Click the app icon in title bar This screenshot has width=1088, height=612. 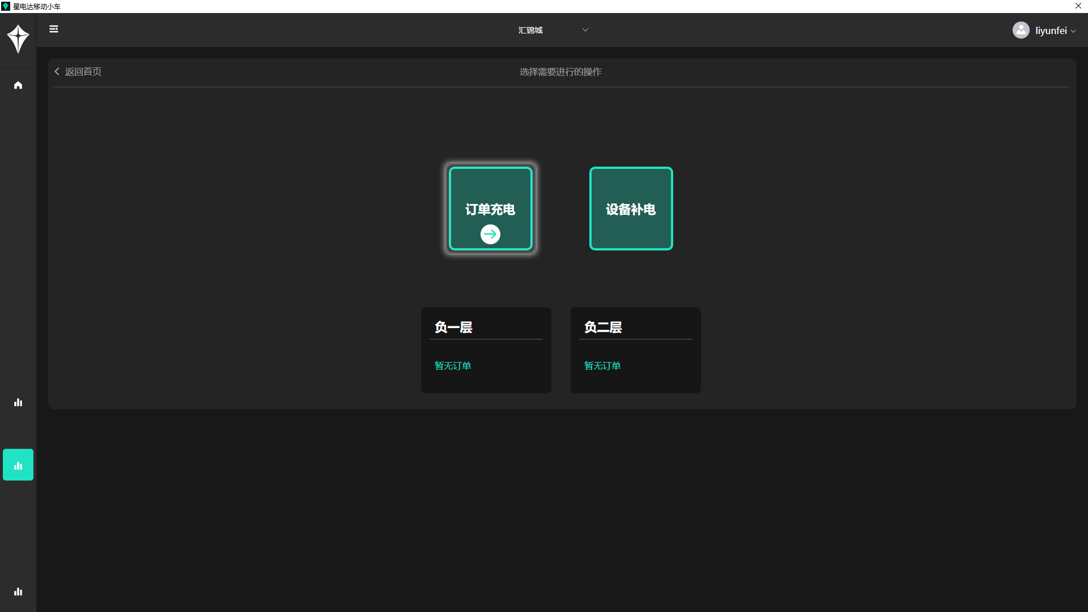(x=6, y=6)
